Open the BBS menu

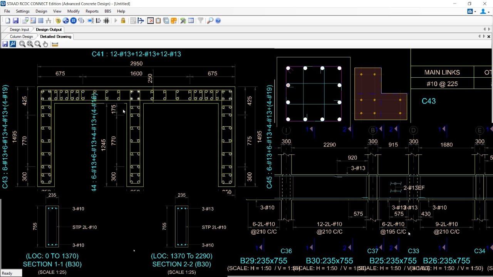pos(108,11)
